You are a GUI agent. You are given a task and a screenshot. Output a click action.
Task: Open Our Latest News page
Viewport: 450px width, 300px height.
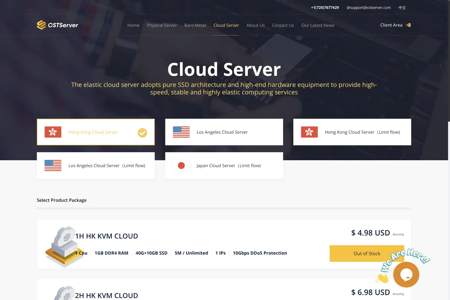318,25
